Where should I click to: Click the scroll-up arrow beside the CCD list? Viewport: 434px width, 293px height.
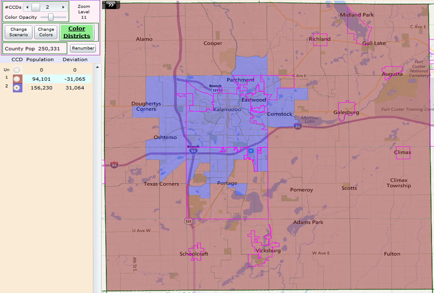coord(97,66)
